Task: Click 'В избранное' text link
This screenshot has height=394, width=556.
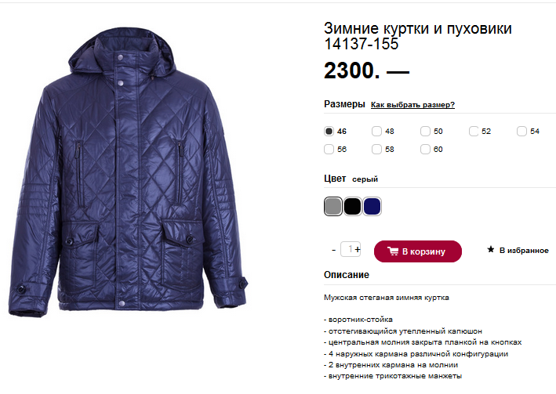Action: click(x=524, y=250)
